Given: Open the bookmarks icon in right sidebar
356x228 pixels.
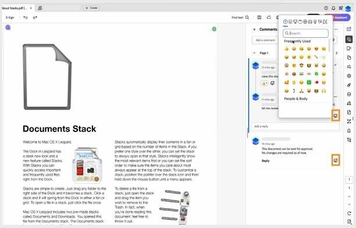Looking at the screenshot, I should pos(349,48).
